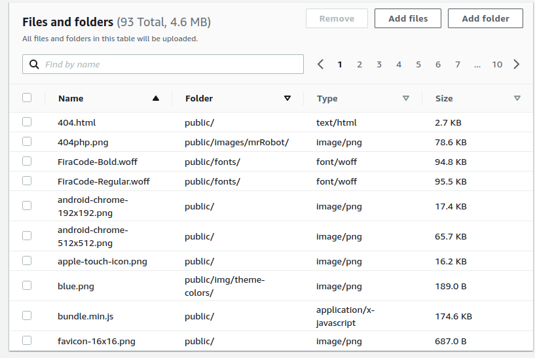Click the search magnifier icon
Viewport: 535px width, 358px height.
coord(34,64)
